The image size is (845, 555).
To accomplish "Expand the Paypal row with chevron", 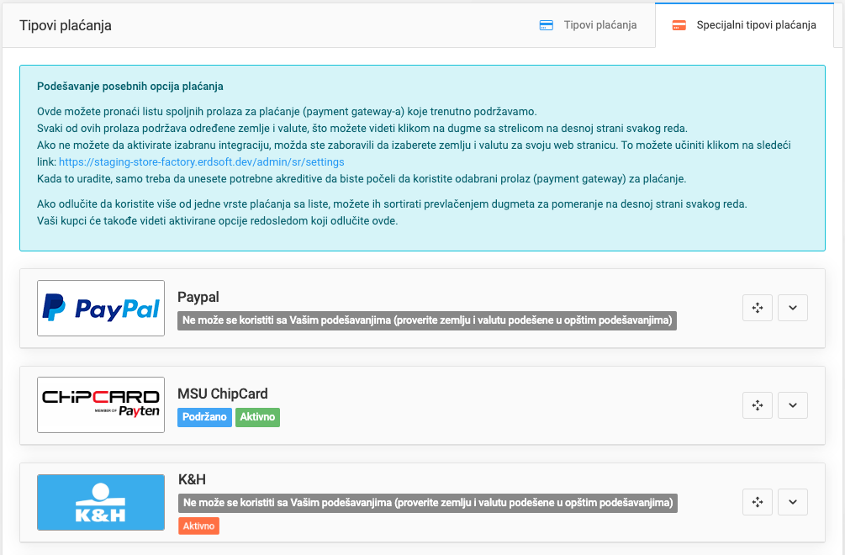I will (793, 309).
